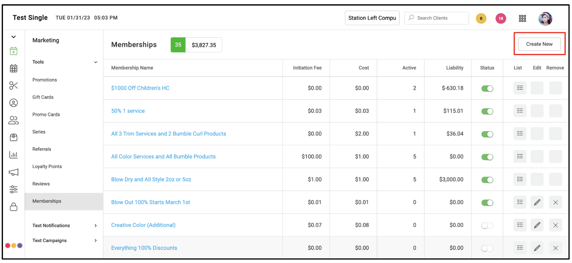Click the three colored dots icon

pos(14,245)
